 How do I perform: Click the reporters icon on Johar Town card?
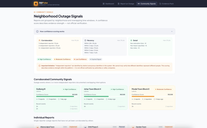pyautogui.click(x=95, y=99)
